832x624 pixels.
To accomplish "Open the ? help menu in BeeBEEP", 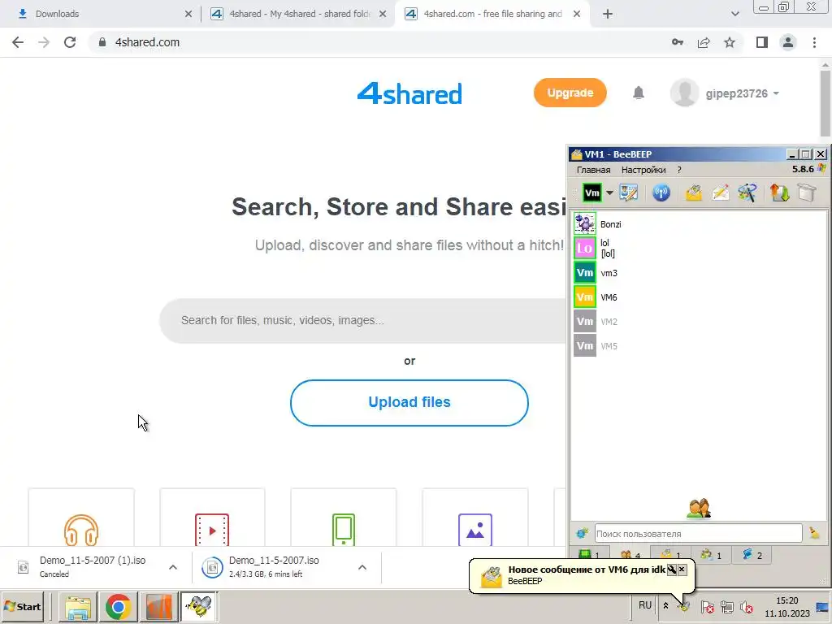I will (679, 170).
